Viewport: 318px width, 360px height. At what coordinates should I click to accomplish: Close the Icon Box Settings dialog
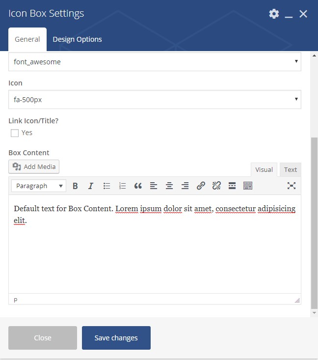tap(303, 14)
